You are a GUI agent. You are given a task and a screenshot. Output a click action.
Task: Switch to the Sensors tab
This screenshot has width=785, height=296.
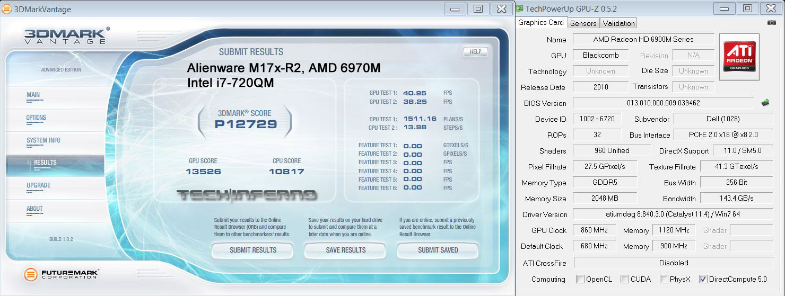point(583,23)
